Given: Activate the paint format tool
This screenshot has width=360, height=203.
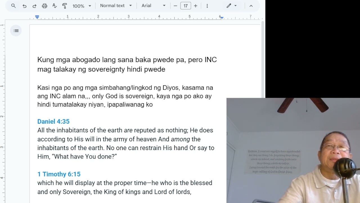Looking at the screenshot, I should (65, 6).
